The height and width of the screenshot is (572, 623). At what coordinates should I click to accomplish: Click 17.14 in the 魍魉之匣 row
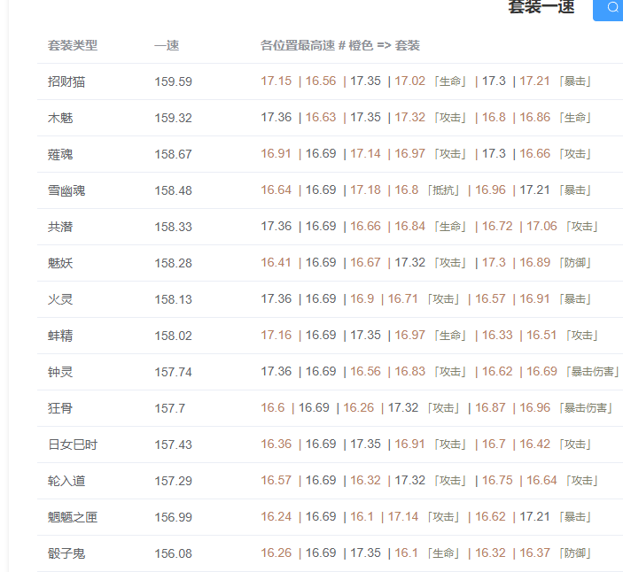403,517
